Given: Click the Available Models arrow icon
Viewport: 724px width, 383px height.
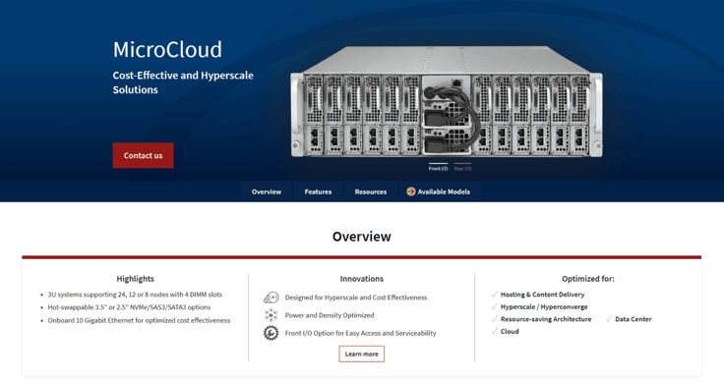Looking at the screenshot, I should tap(410, 191).
